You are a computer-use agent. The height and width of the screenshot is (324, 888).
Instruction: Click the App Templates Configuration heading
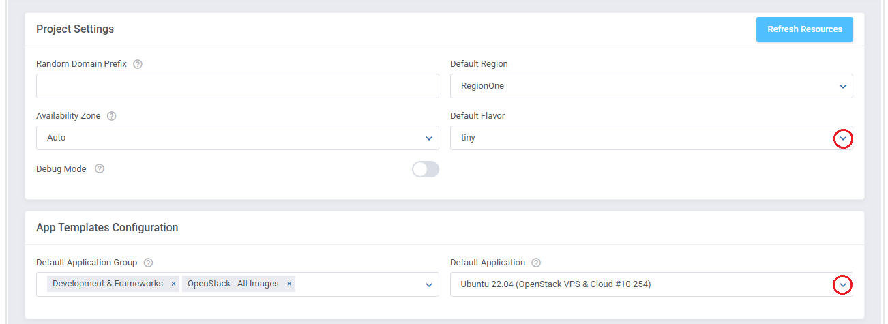(107, 228)
